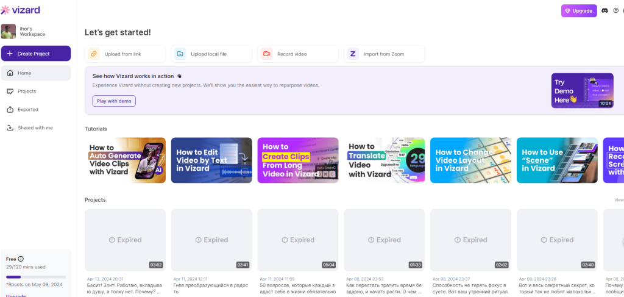Open How to Change Video Layout tutorial
Viewport: 624px width, 297px height.
(x=471, y=160)
